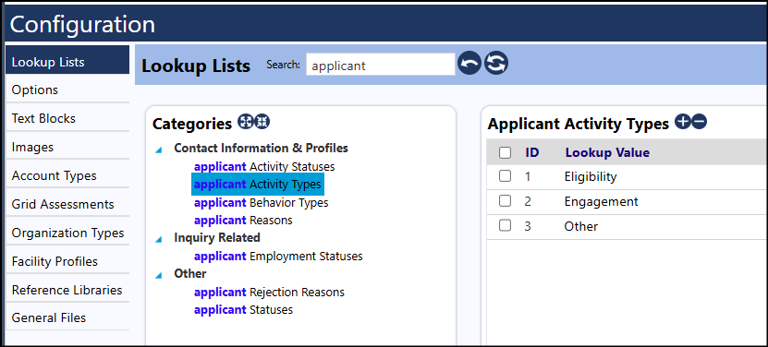This screenshot has width=768, height=347.
Task: Click the Other category label
Action: pyautogui.click(x=190, y=273)
